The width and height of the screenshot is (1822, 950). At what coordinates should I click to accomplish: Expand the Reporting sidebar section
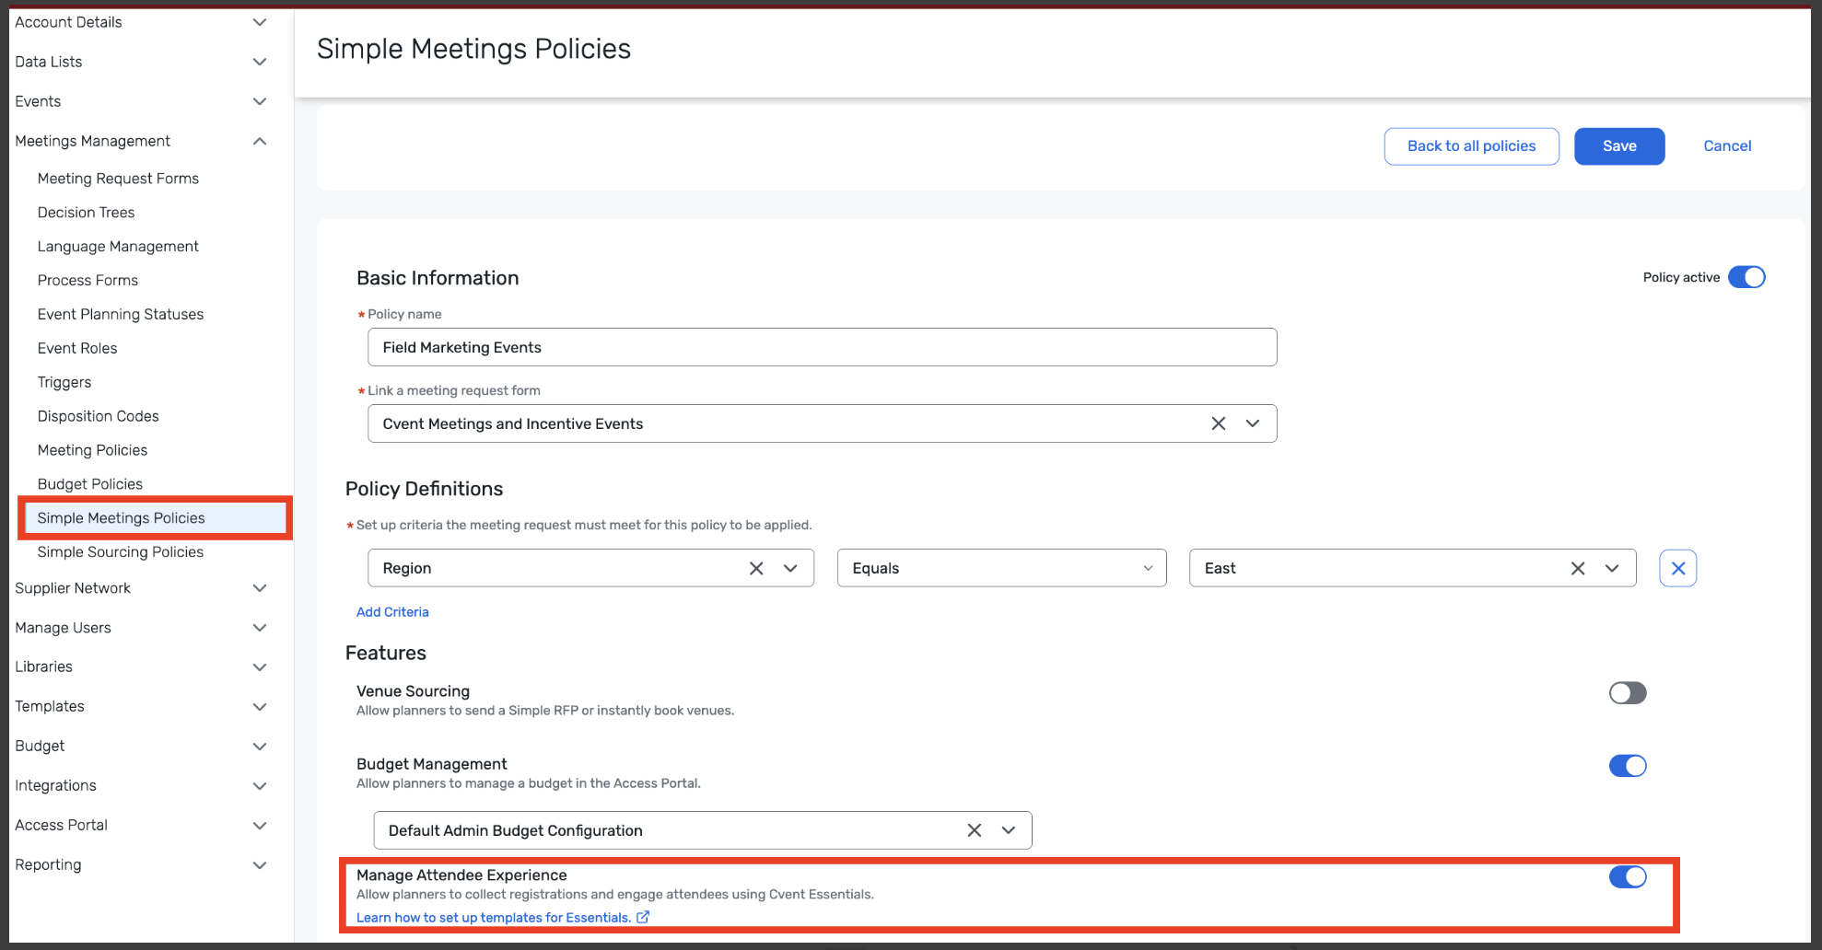click(x=260, y=865)
